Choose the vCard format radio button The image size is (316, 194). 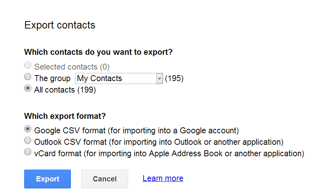pos(28,152)
